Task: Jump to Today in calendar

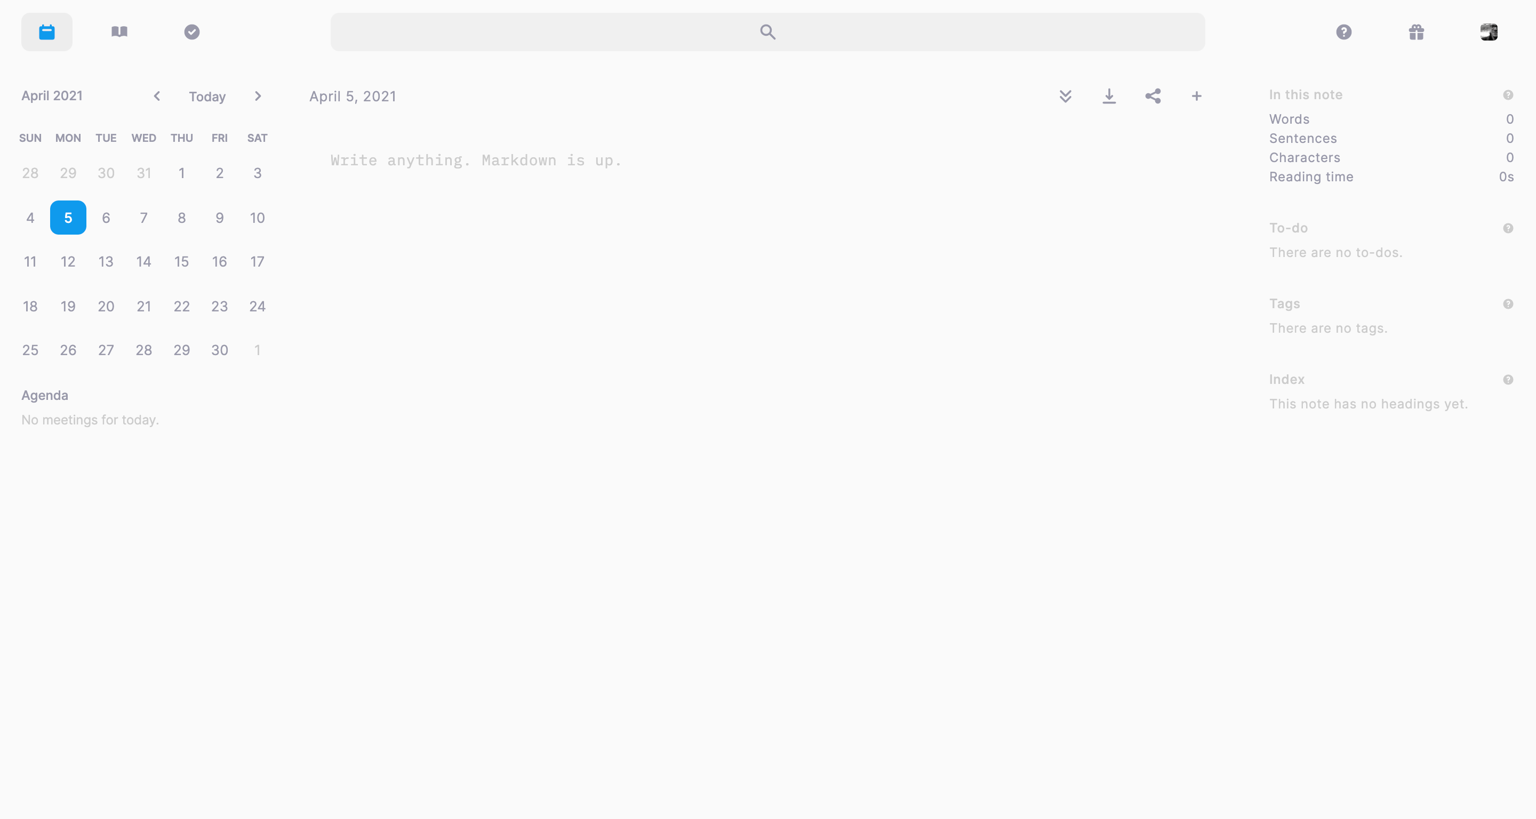Action: 207,97
